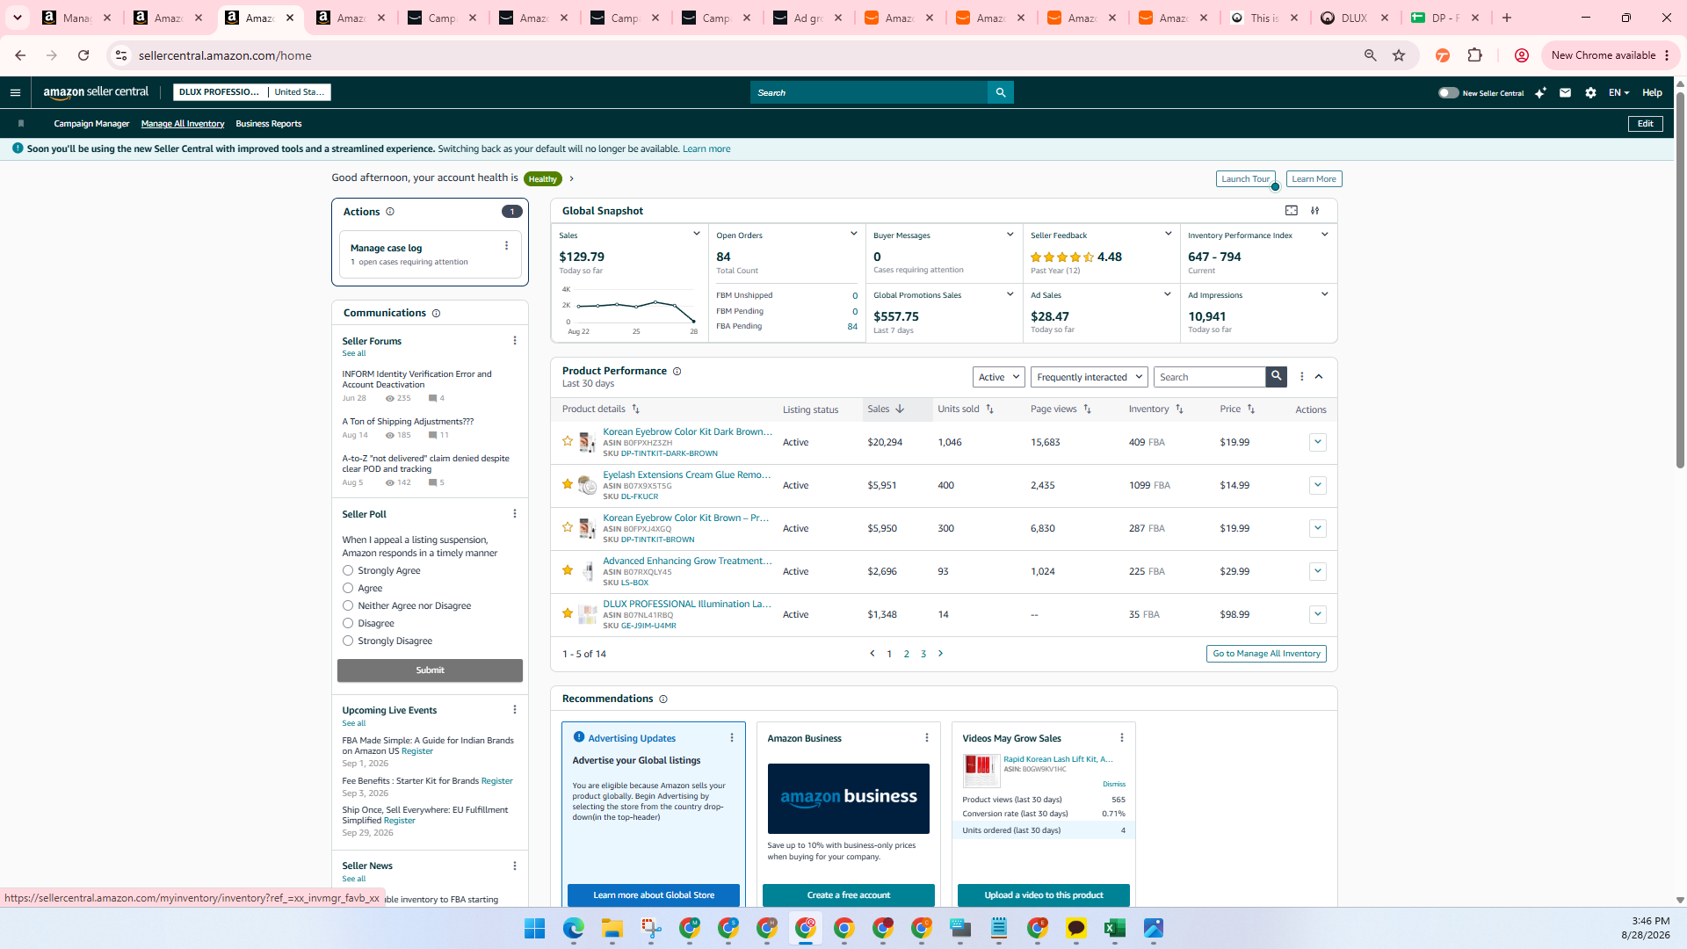Toggle star for Korean Eyebrow Kit Brown
This screenshot has height=949, width=1687.
(x=568, y=527)
